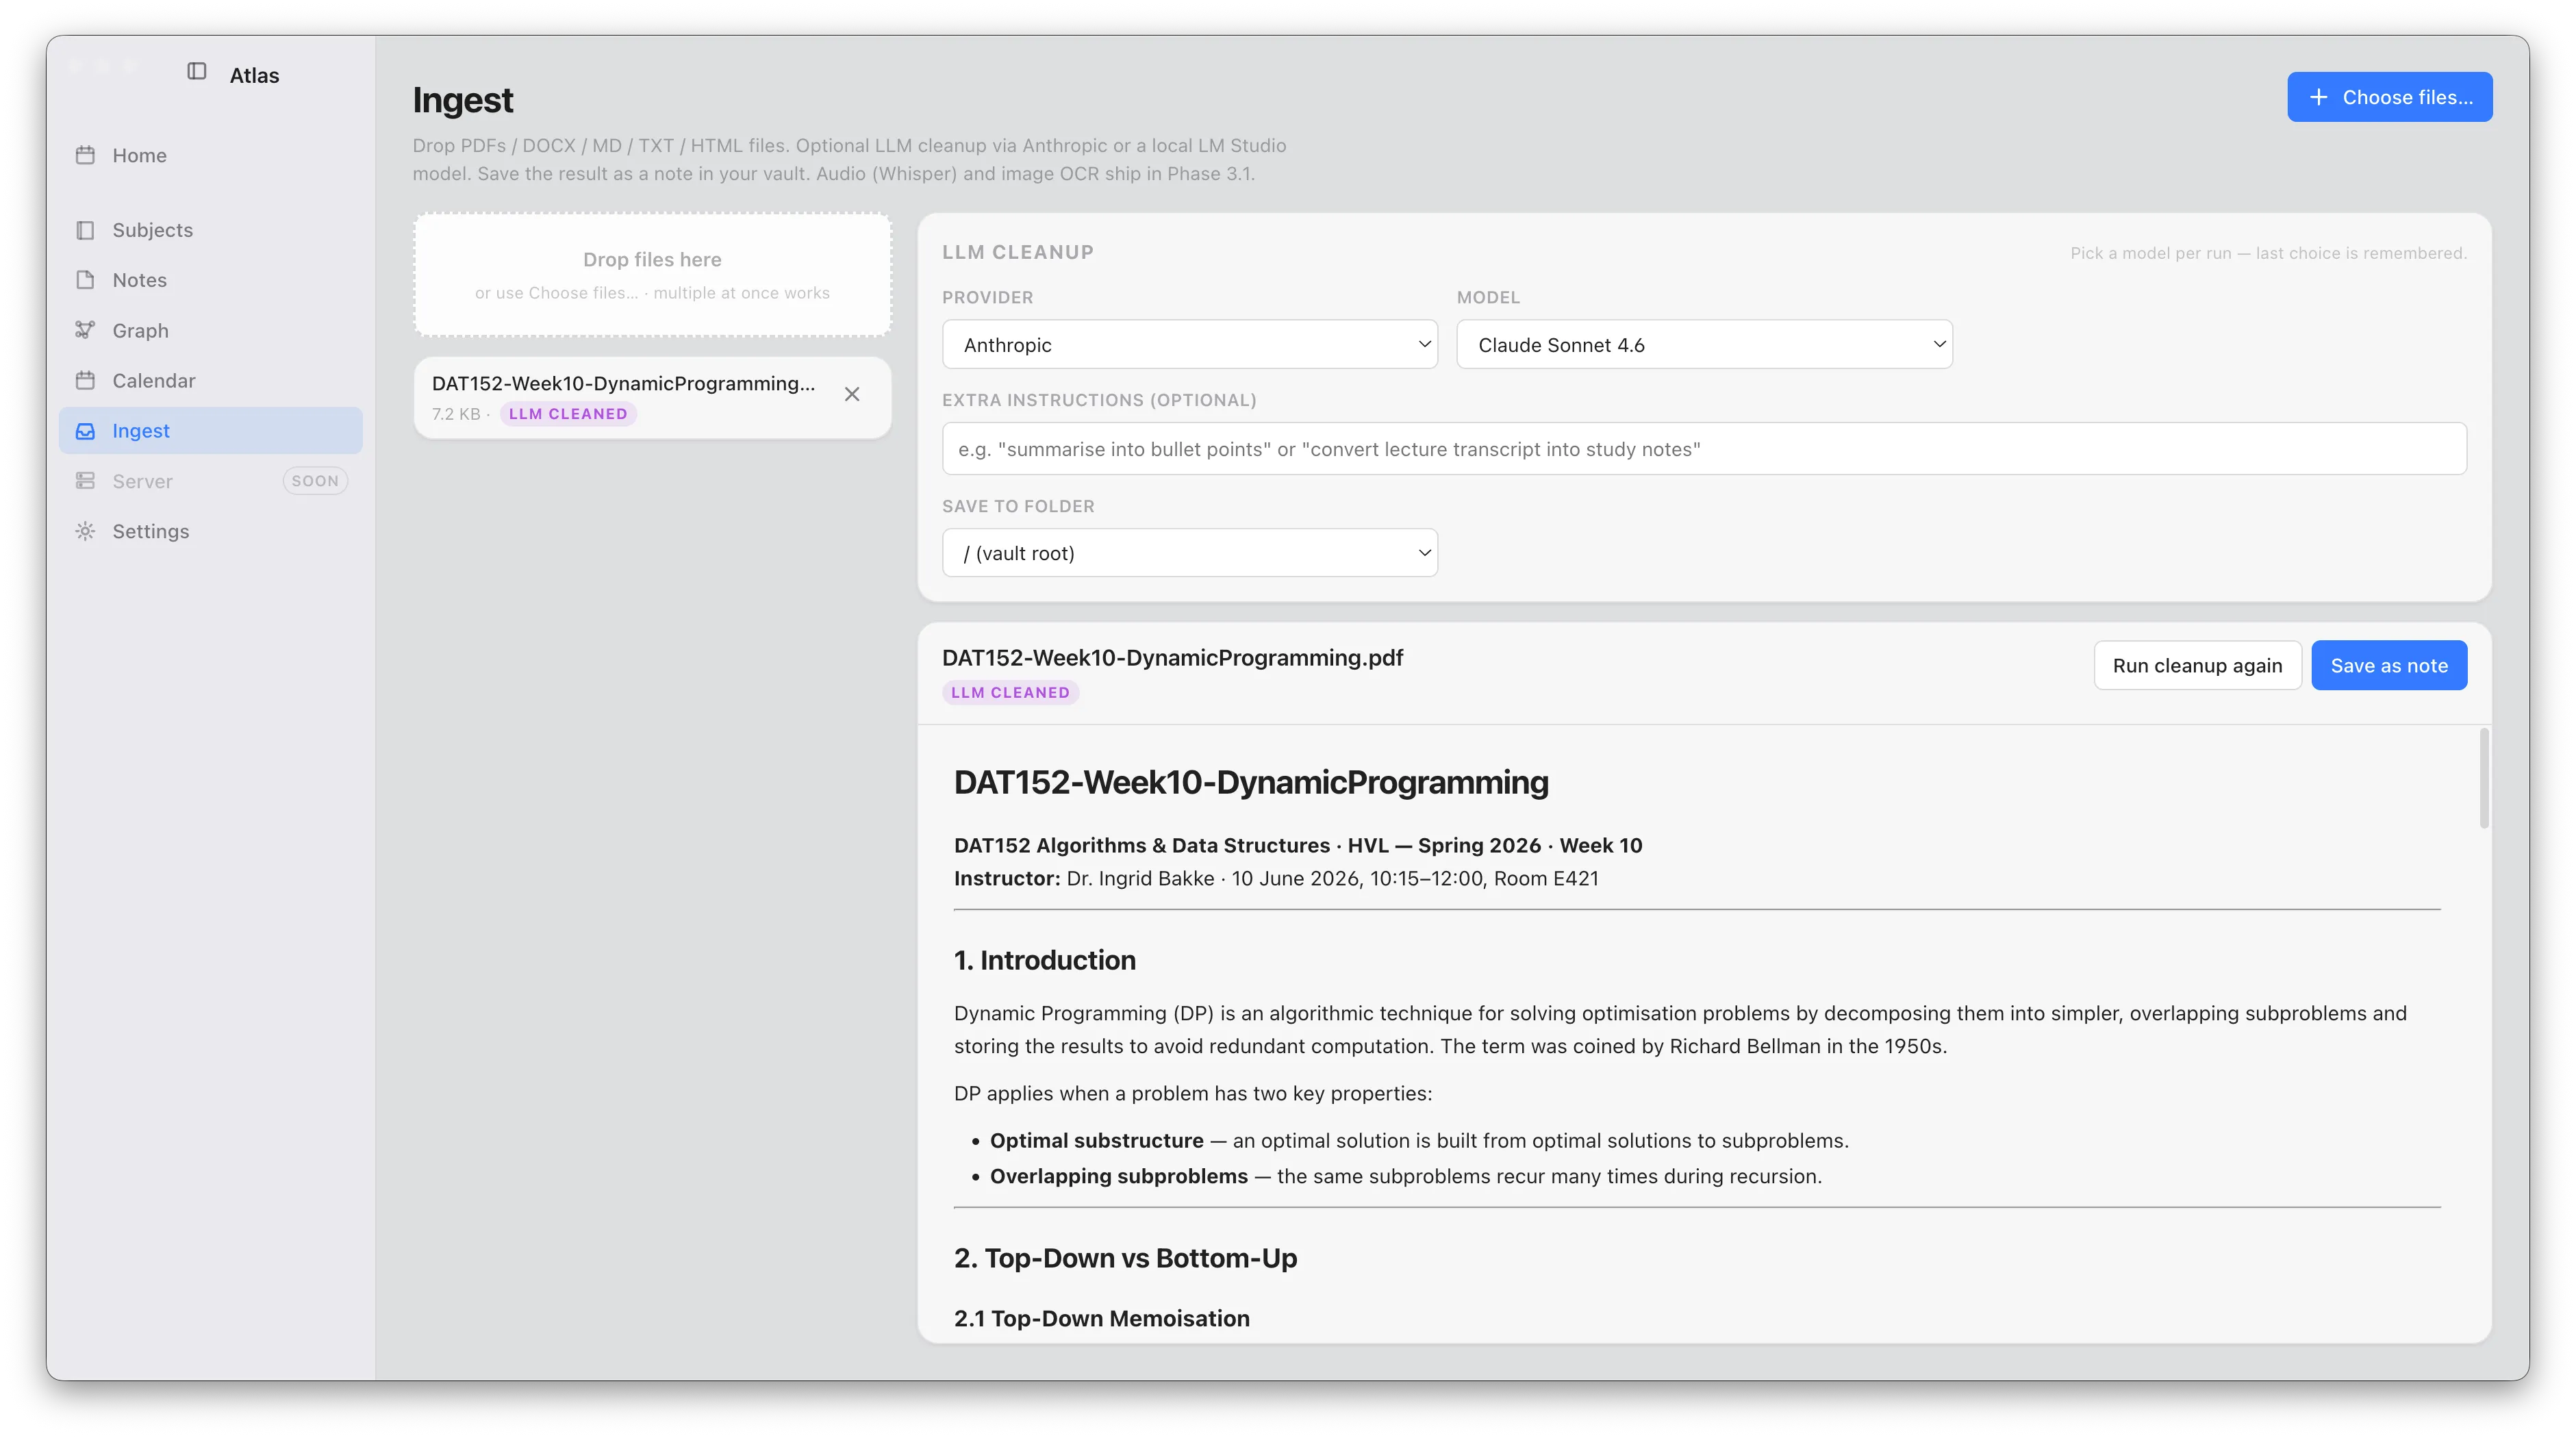2576x1438 pixels.
Task: Click the preview pane vertical scrollbar
Action: tap(2484, 779)
